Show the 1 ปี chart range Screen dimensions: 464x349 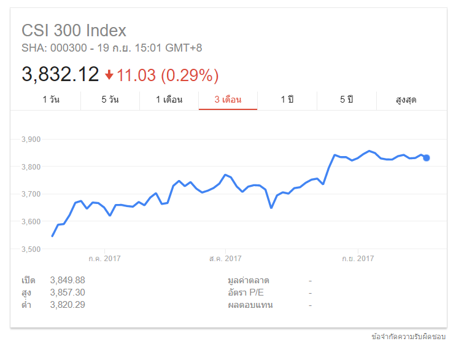coord(287,100)
